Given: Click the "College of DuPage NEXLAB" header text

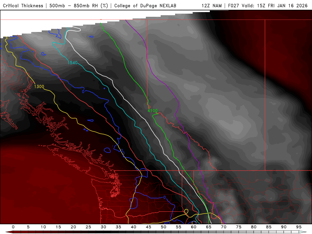Looking at the screenshot, I should tap(145, 5).
